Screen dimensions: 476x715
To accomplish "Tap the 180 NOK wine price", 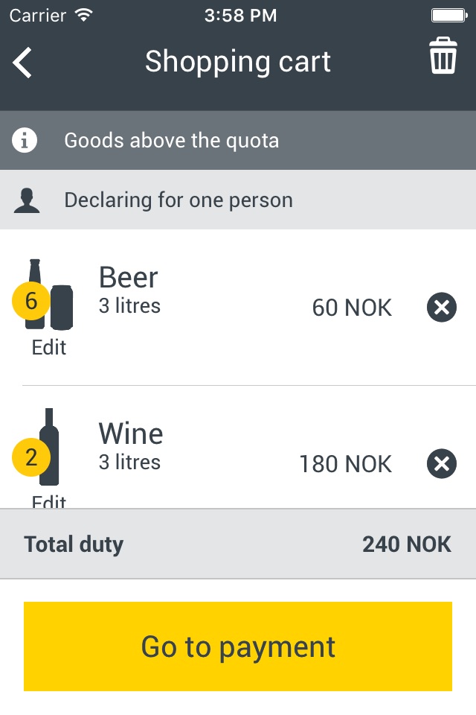I will [345, 464].
